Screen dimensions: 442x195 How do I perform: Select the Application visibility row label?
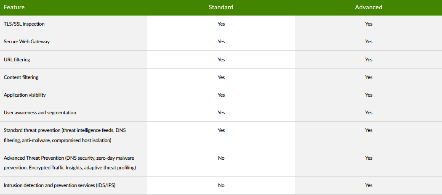coord(25,95)
